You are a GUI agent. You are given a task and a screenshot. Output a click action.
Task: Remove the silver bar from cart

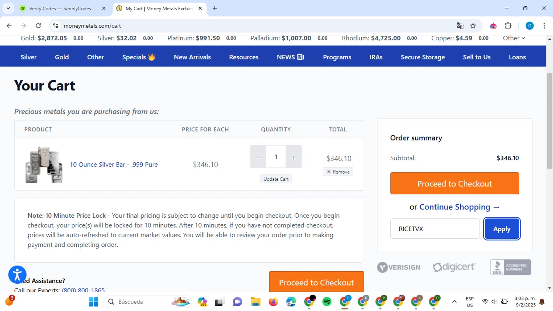[338, 172]
